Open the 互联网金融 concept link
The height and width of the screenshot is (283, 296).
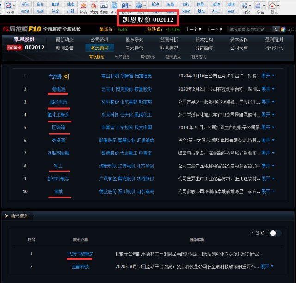click(x=59, y=153)
